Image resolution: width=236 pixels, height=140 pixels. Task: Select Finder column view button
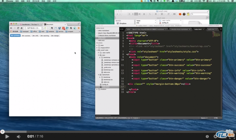(x=136, y=14)
